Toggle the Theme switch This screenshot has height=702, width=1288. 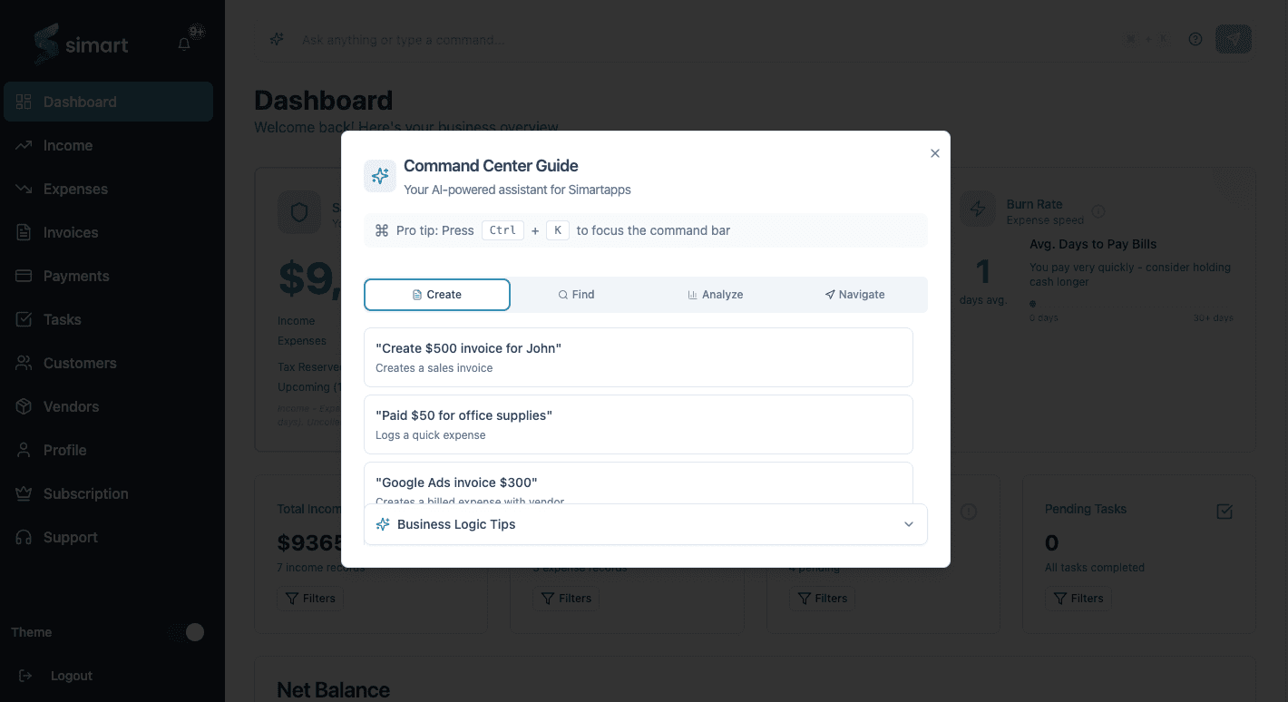(188, 632)
